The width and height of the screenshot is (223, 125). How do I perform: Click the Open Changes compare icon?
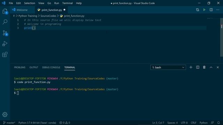pyautogui.click(x=198, y=10)
